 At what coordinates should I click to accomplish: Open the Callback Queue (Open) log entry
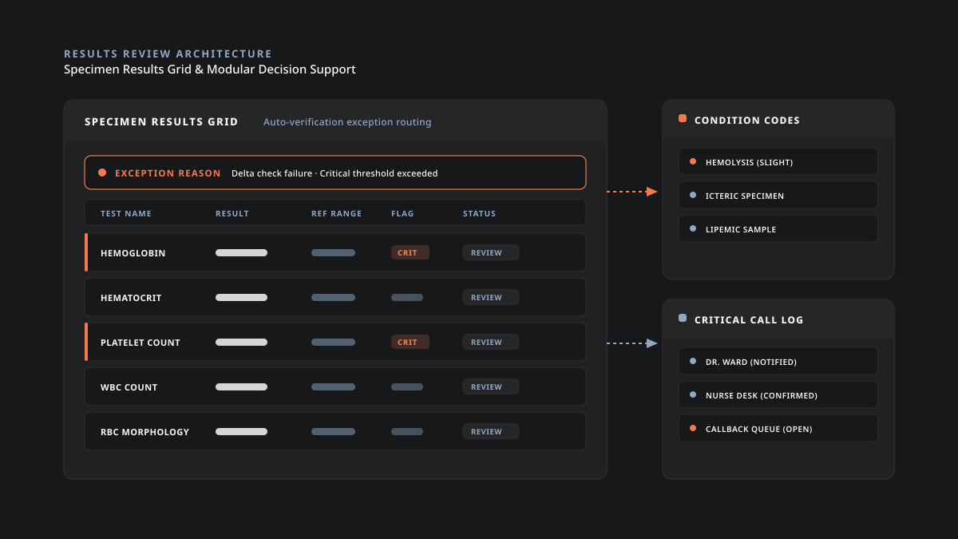pyautogui.click(x=778, y=428)
